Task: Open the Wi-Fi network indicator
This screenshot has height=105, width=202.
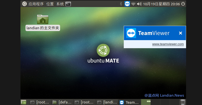Action: (x=133, y=4)
